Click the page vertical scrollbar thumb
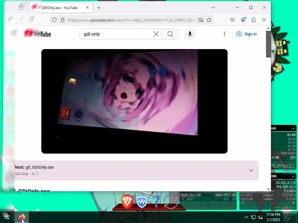 (268, 44)
